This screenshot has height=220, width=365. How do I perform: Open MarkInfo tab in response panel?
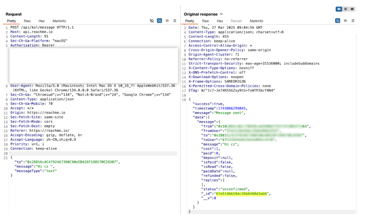256,21
